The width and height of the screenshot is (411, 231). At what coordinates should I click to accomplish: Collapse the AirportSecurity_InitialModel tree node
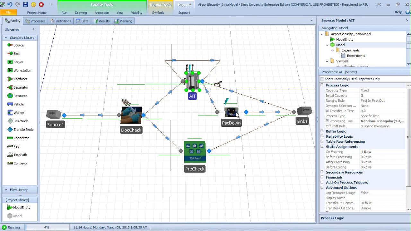321,34
